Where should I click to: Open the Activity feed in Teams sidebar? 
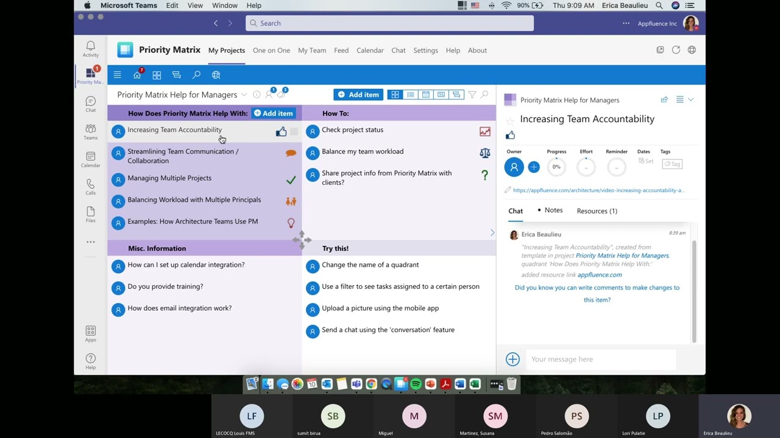coord(90,49)
